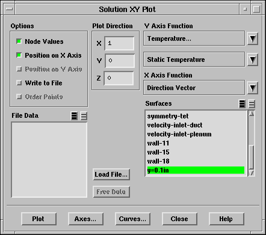Image resolution: width=266 pixels, height=235 pixels.
Task: Minimize the Solution XY Plot window
Action: click(245, 9)
